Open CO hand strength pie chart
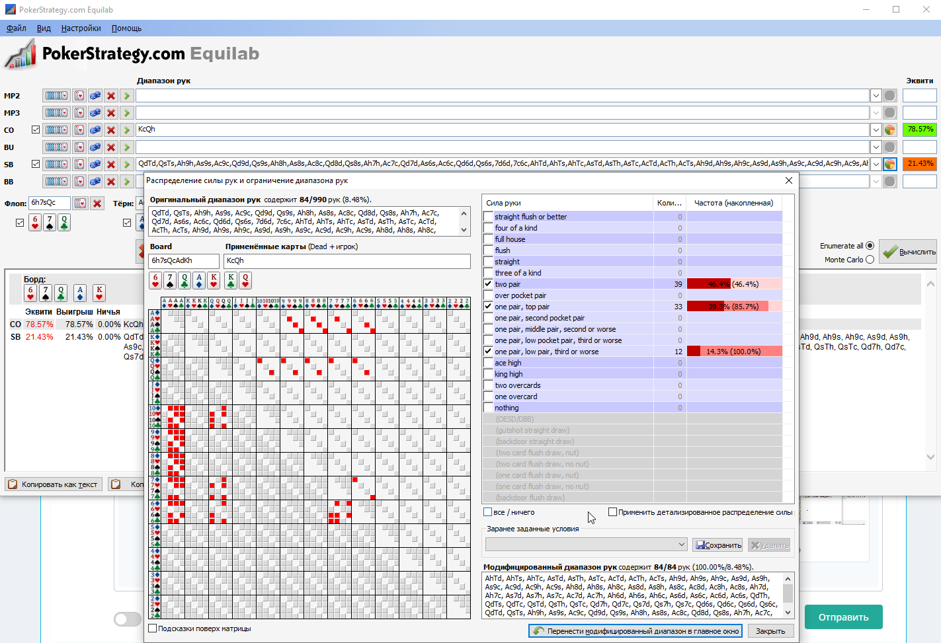The width and height of the screenshot is (941, 643). [890, 130]
